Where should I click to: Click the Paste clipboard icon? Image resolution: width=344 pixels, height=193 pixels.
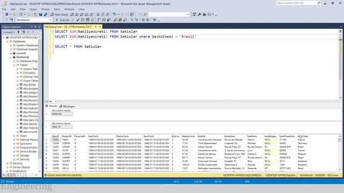tap(107, 14)
